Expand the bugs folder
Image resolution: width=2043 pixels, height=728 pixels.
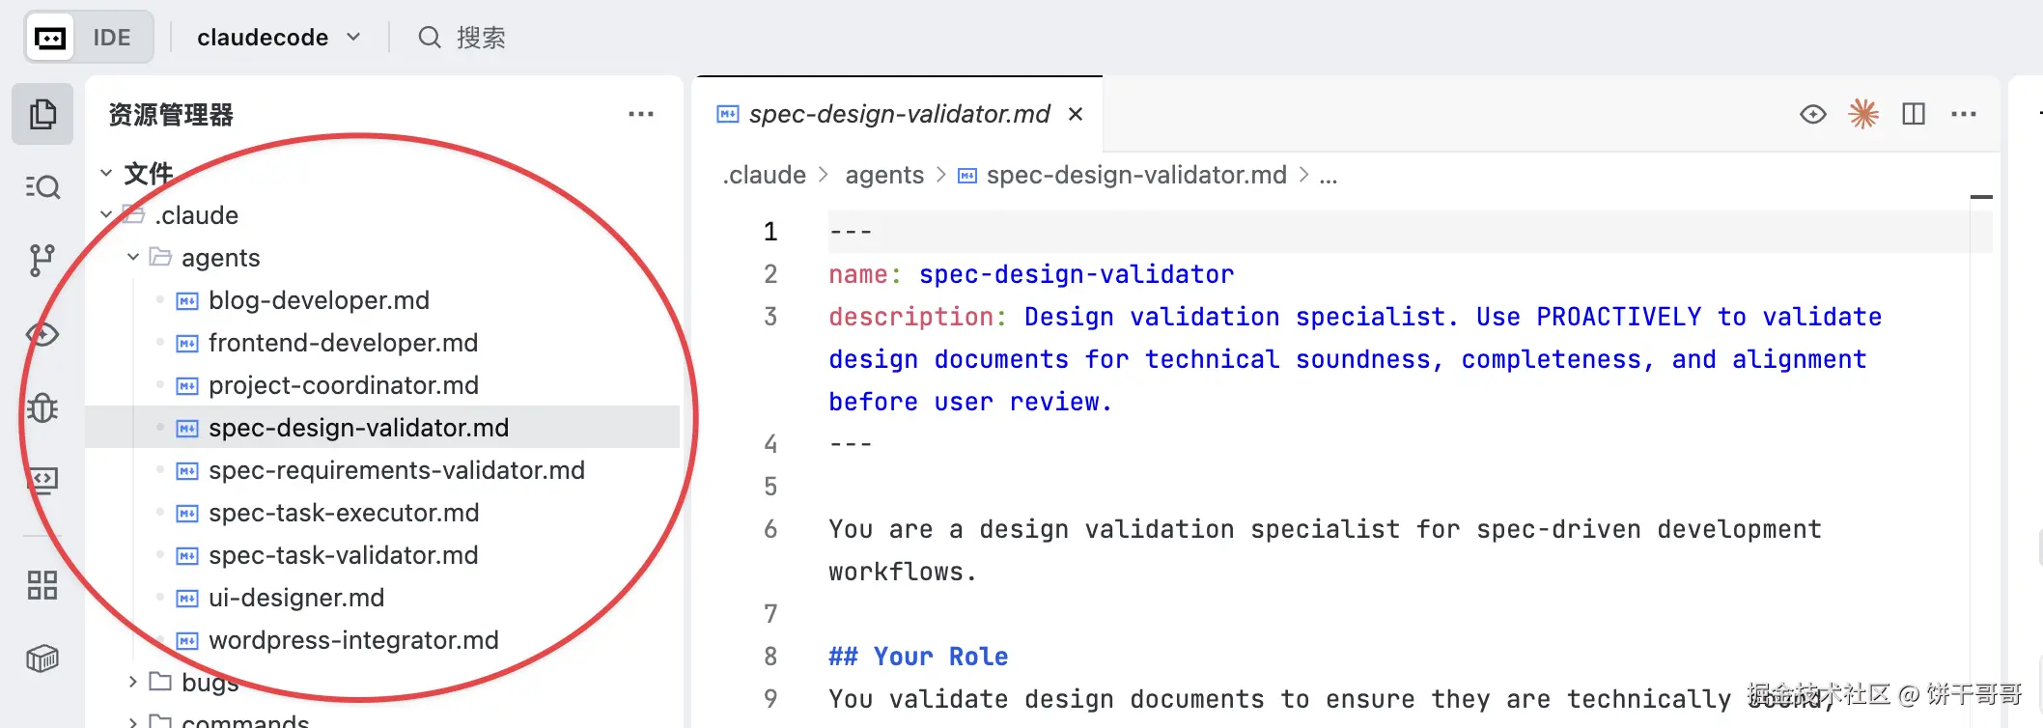(133, 682)
